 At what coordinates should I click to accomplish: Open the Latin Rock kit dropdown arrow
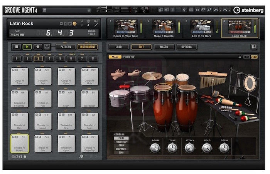(x=61, y=23)
